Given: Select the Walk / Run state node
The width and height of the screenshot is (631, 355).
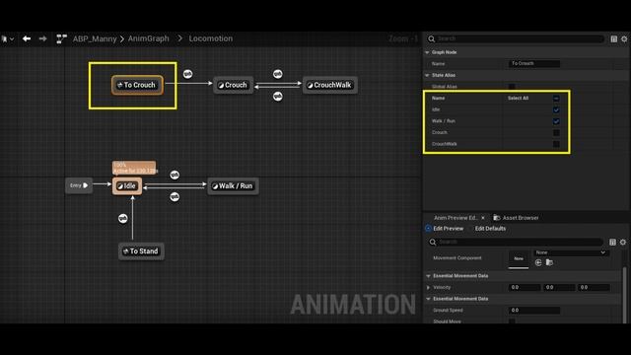Looking at the screenshot, I should click(233, 186).
